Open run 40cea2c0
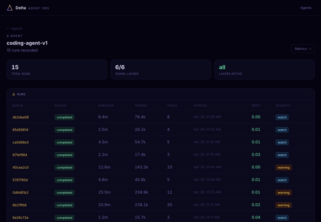The image size is (321, 222). pyautogui.click(x=20, y=167)
